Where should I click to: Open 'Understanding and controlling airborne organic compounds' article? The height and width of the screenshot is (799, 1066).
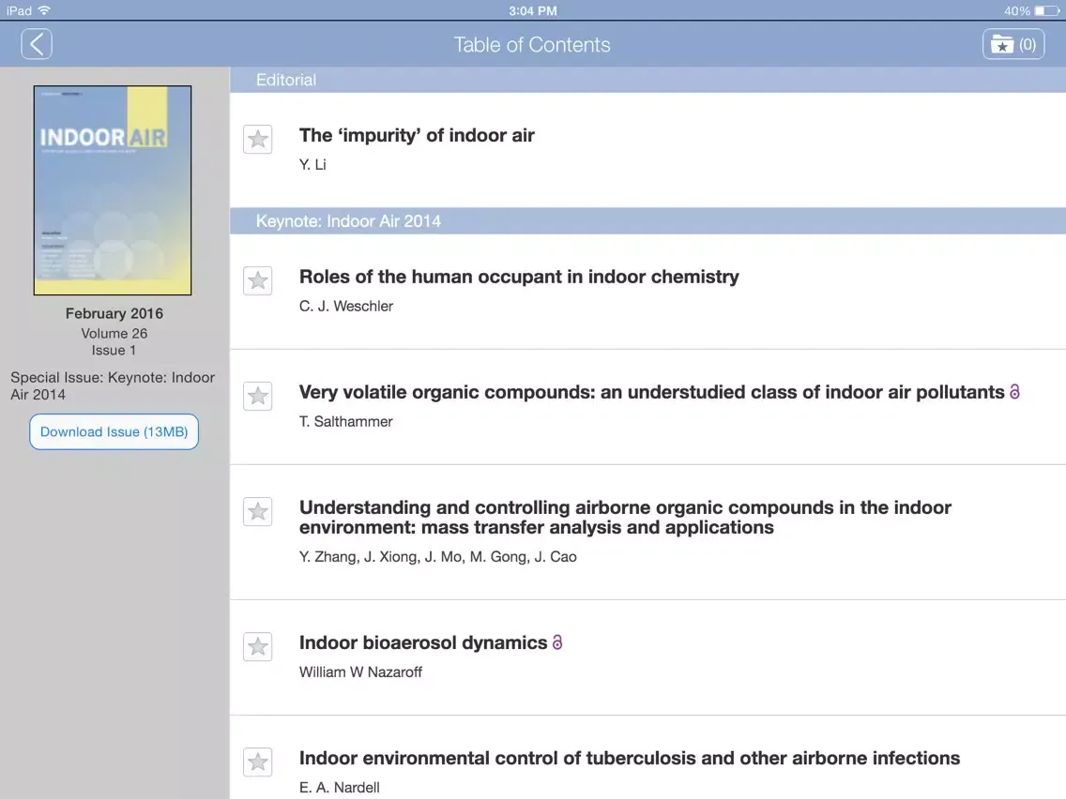pyautogui.click(x=625, y=517)
